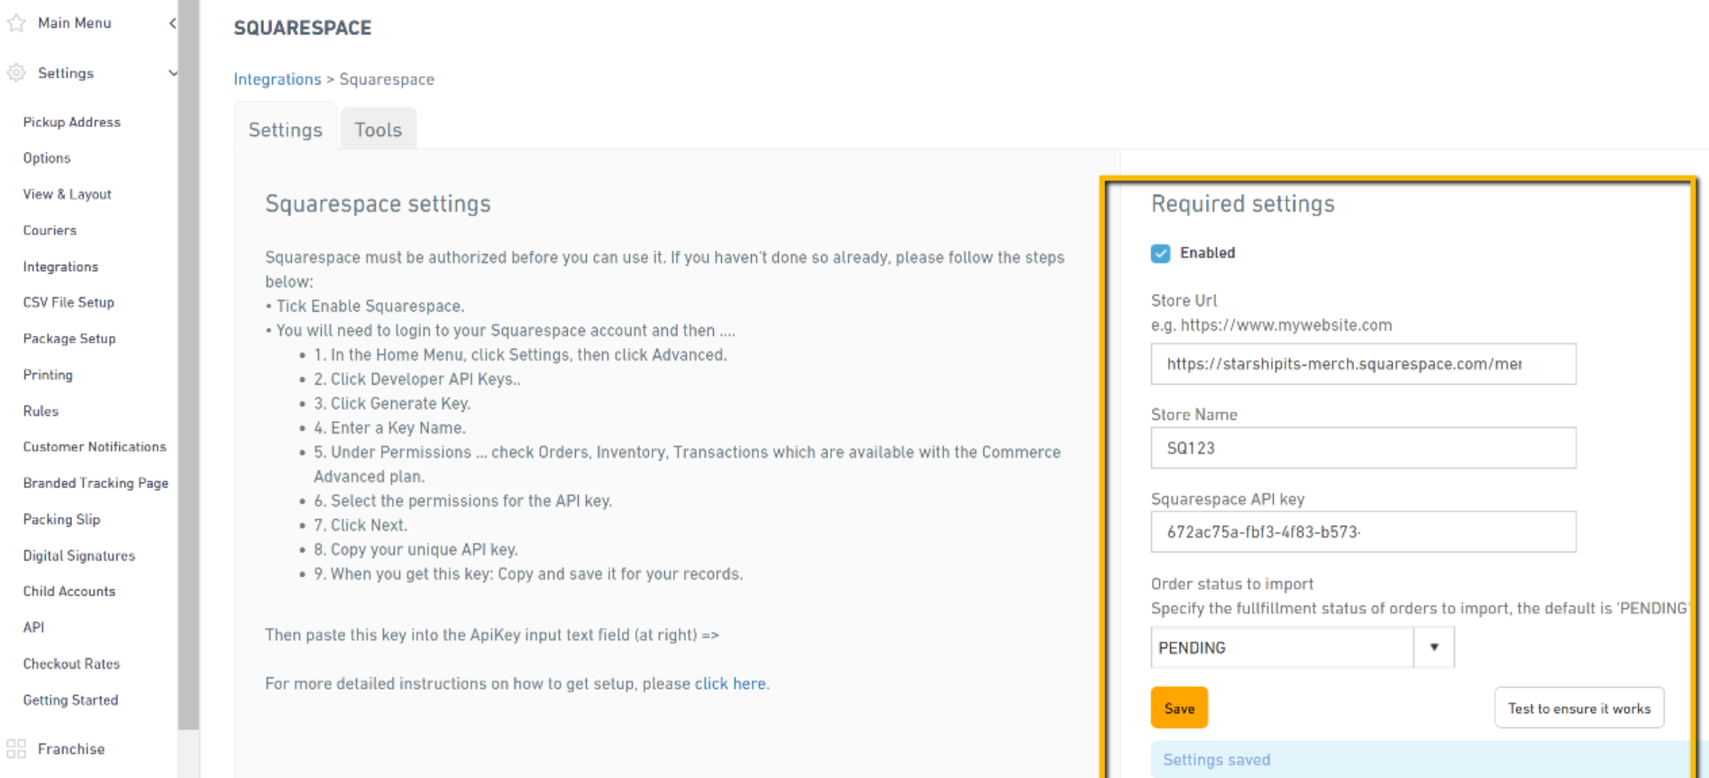Click the 'Required settings' heading
Image resolution: width=1709 pixels, height=778 pixels.
pos(1243,204)
